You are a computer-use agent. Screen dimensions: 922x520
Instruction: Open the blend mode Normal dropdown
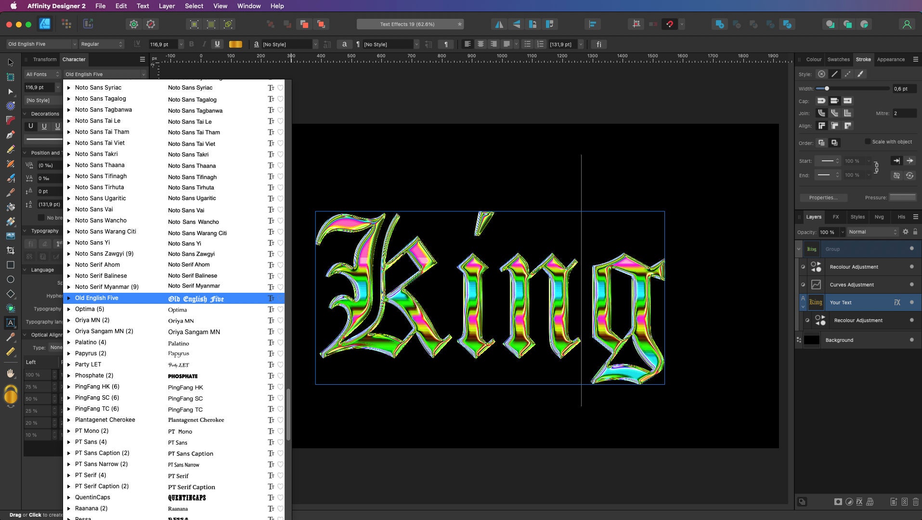pos(873,232)
